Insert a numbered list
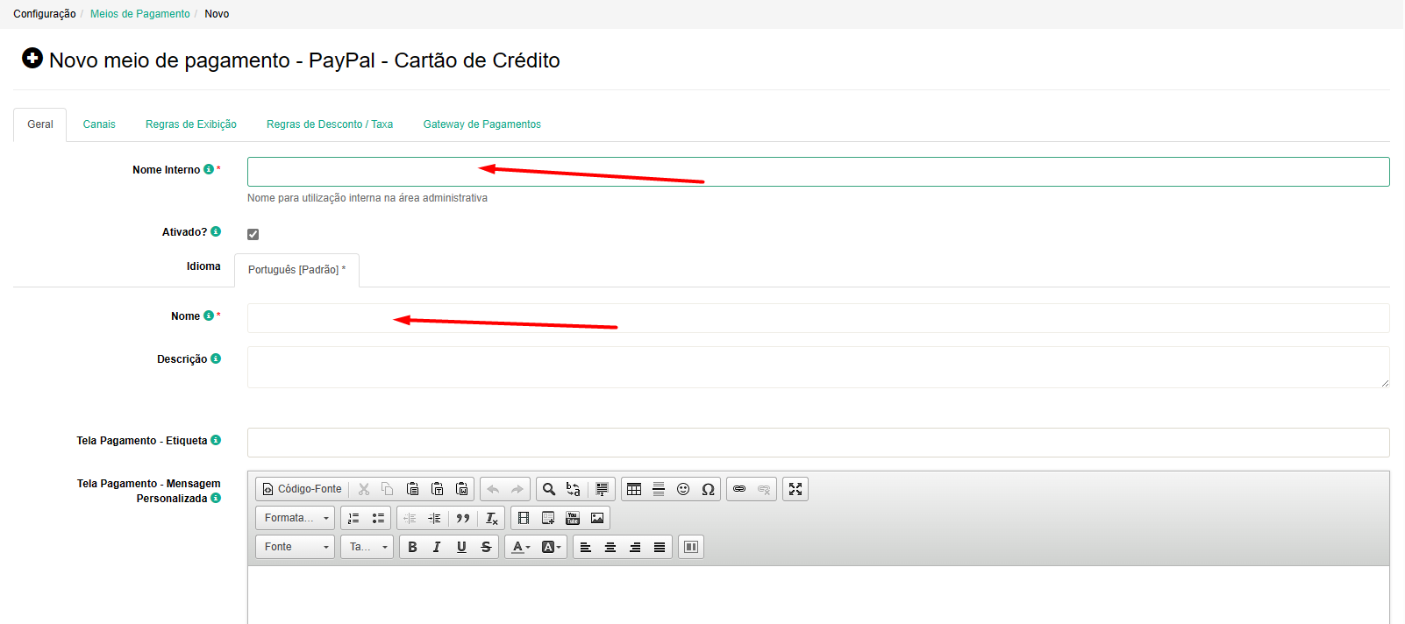This screenshot has width=1405, height=624. click(x=353, y=518)
